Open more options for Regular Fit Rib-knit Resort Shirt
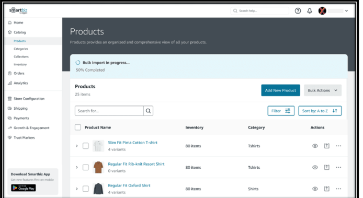363x198 pixels. pos(338,167)
